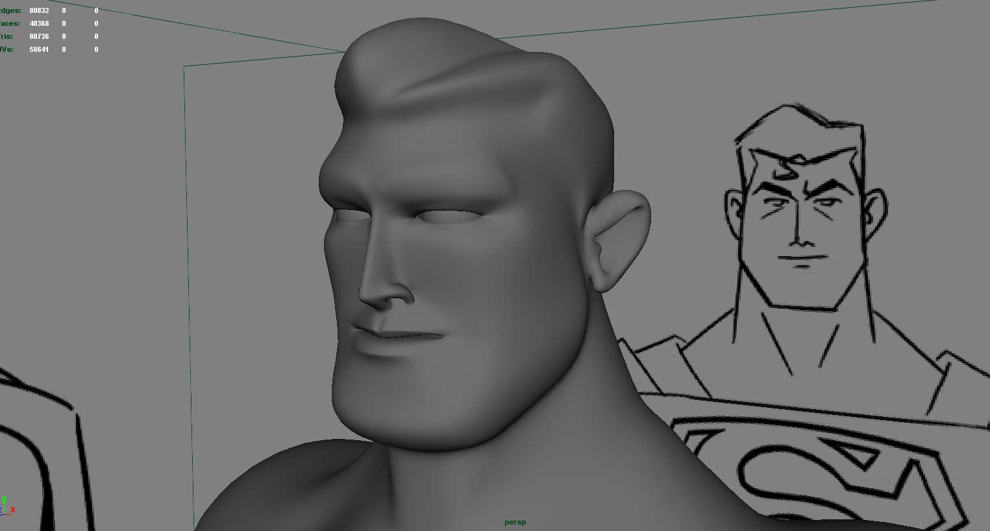This screenshot has width=990, height=531.
Task: Click the UVs count value 58641
Action: coord(39,49)
